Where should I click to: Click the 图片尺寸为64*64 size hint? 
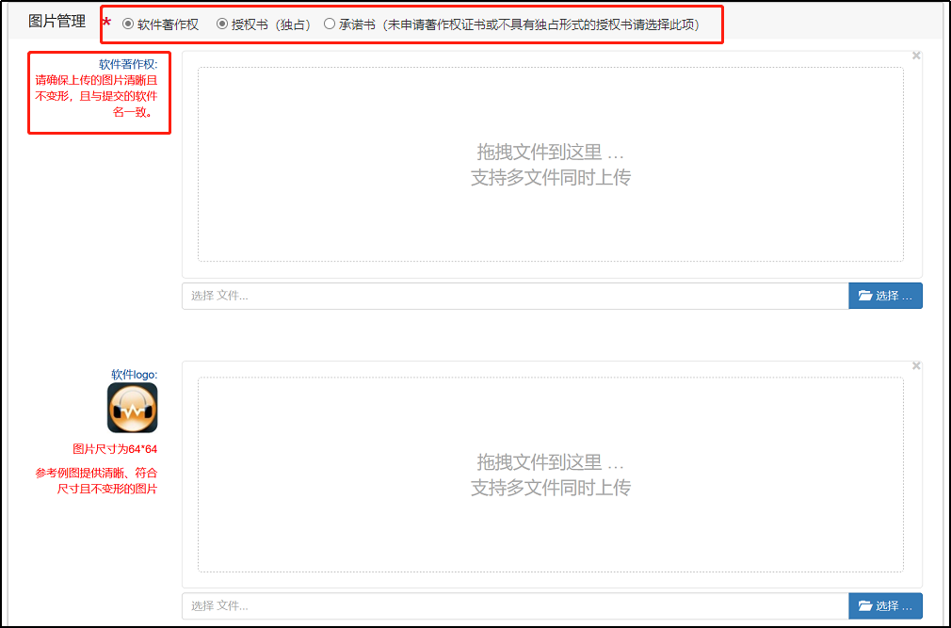[x=115, y=449]
